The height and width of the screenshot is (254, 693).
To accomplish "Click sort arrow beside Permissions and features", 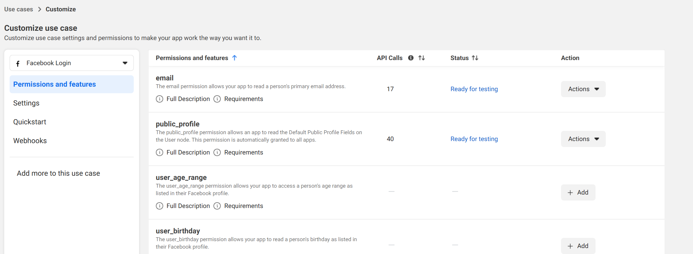I will (x=234, y=58).
